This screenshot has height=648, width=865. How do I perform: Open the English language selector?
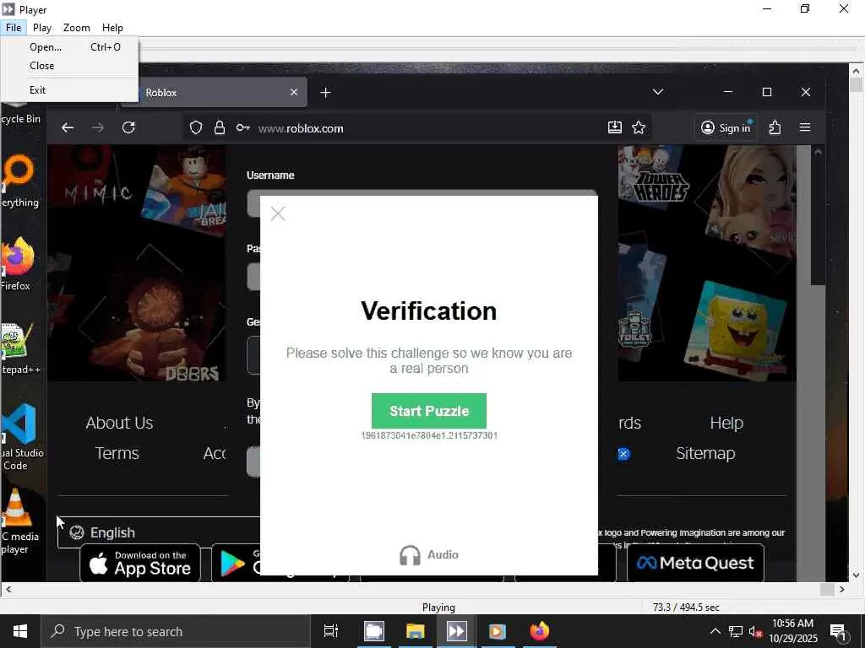pyautogui.click(x=159, y=532)
